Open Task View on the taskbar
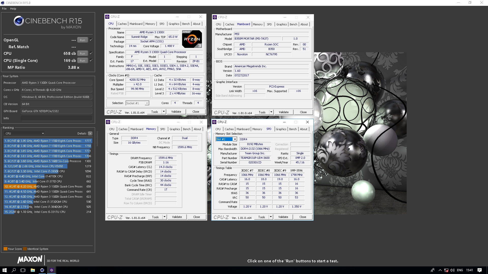The height and width of the screenshot is (274, 488). [x=23, y=270]
